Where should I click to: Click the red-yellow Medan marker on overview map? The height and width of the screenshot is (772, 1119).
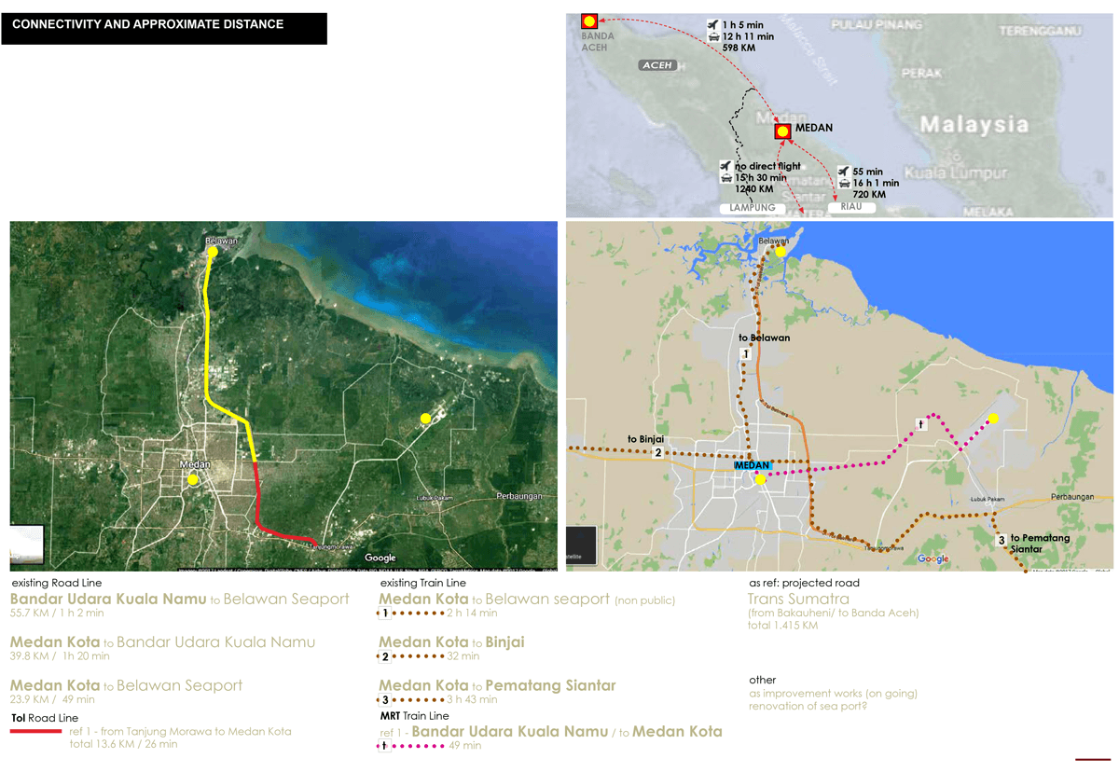point(782,131)
